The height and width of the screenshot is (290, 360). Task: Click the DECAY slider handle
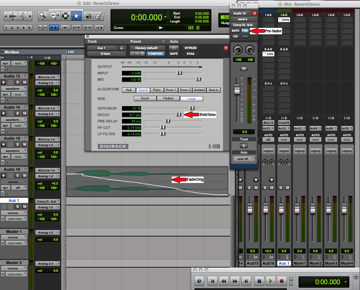click(x=178, y=115)
